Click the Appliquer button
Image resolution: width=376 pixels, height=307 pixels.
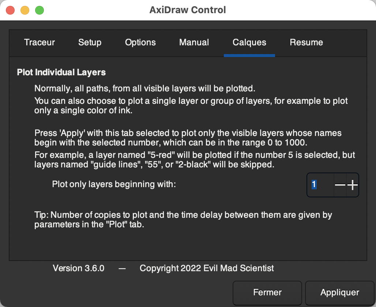click(339, 292)
